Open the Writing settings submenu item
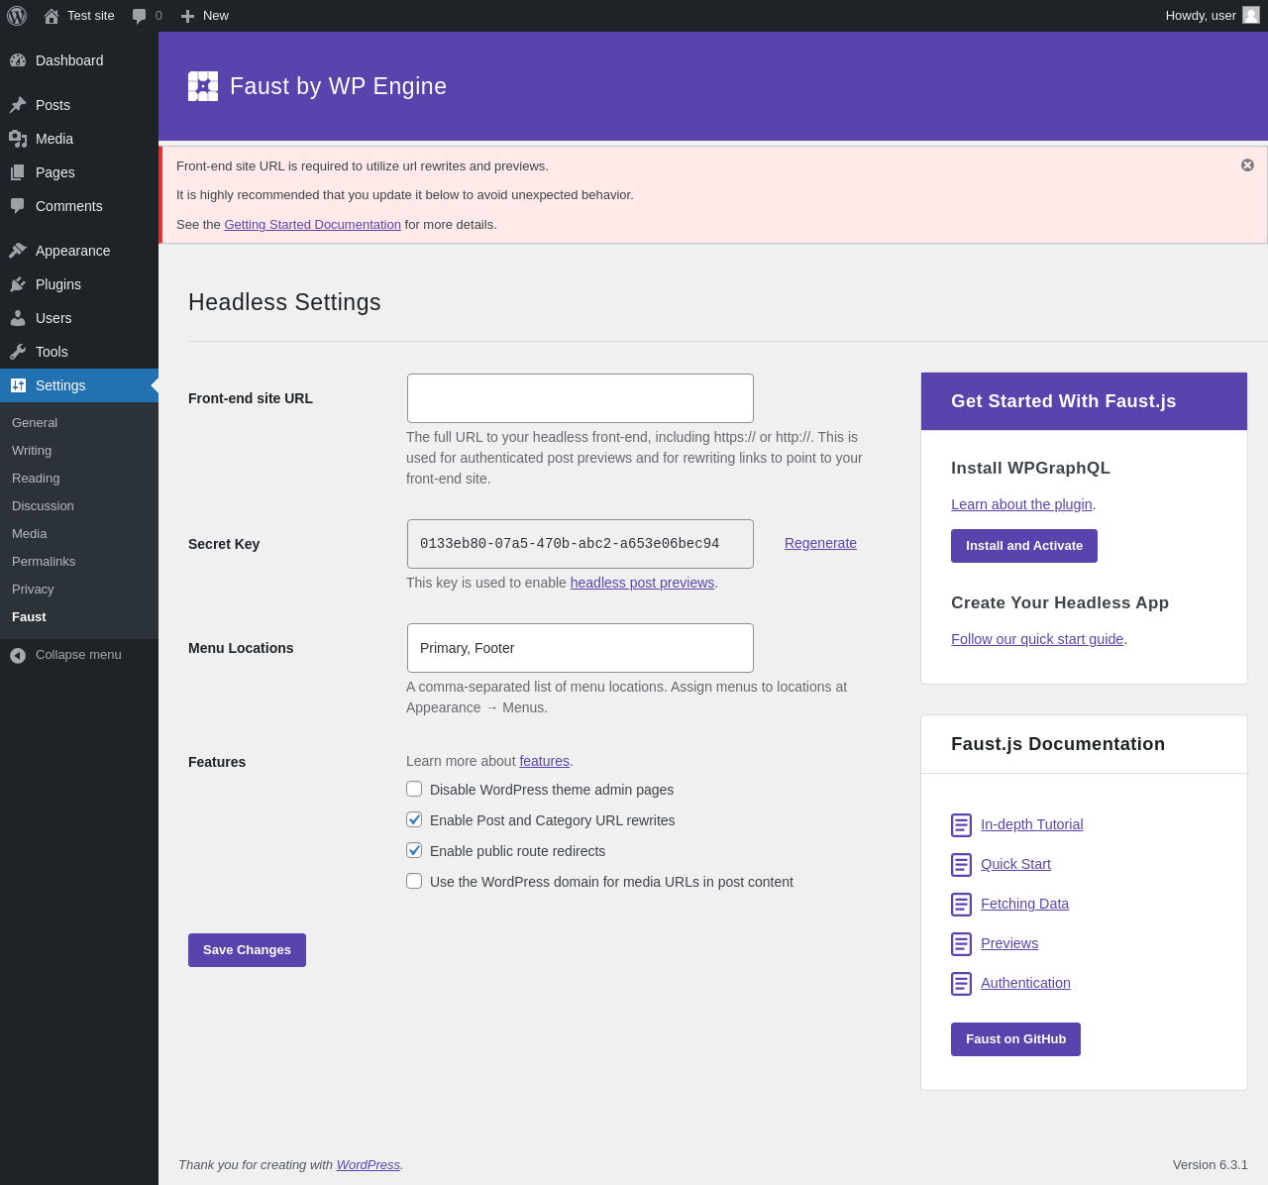Viewport: 1268px width, 1185px height. click(x=32, y=450)
